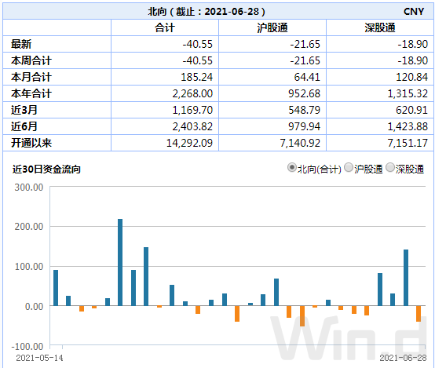
Task: Click the tallest blue bar above 200
Action: (x=120, y=262)
